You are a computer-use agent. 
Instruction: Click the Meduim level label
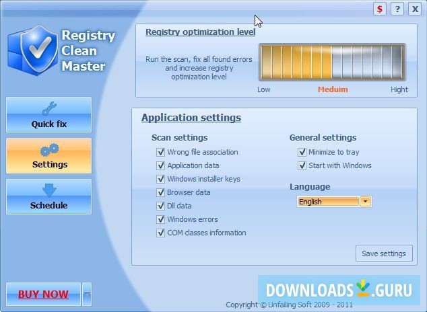point(333,89)
